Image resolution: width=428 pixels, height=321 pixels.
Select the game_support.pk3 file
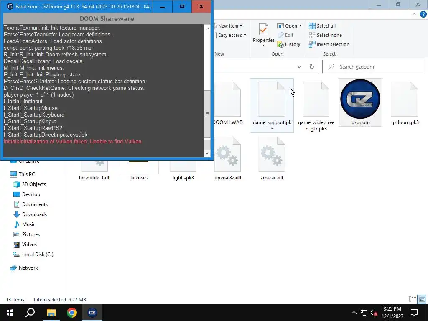coord(272,105)
